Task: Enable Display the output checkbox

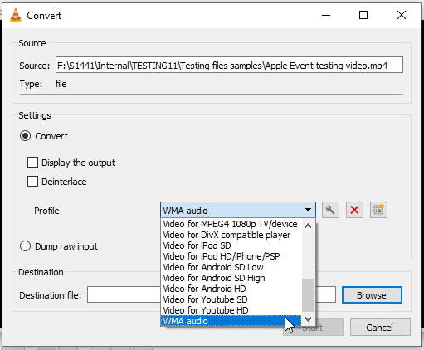Action: click(x=32, y=163)
